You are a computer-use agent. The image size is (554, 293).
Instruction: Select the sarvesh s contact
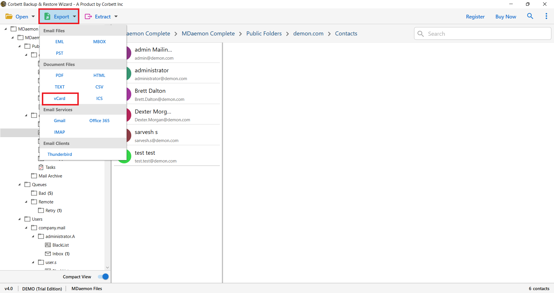pyautogui.click(x=167, y=136)
